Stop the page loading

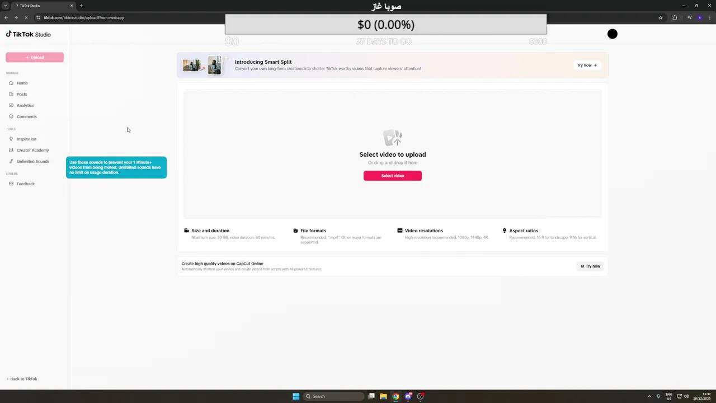(26, 17)
